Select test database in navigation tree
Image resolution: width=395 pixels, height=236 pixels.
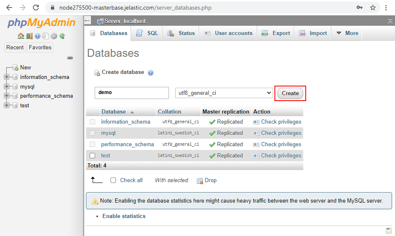coord(25,105)
